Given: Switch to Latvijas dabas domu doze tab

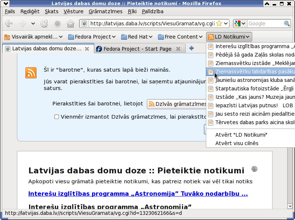Looking at the screenshot, I should (x=48, y=49).
